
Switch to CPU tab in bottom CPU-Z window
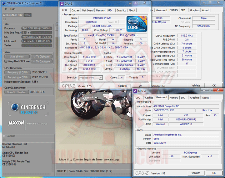tap(138, 98)
